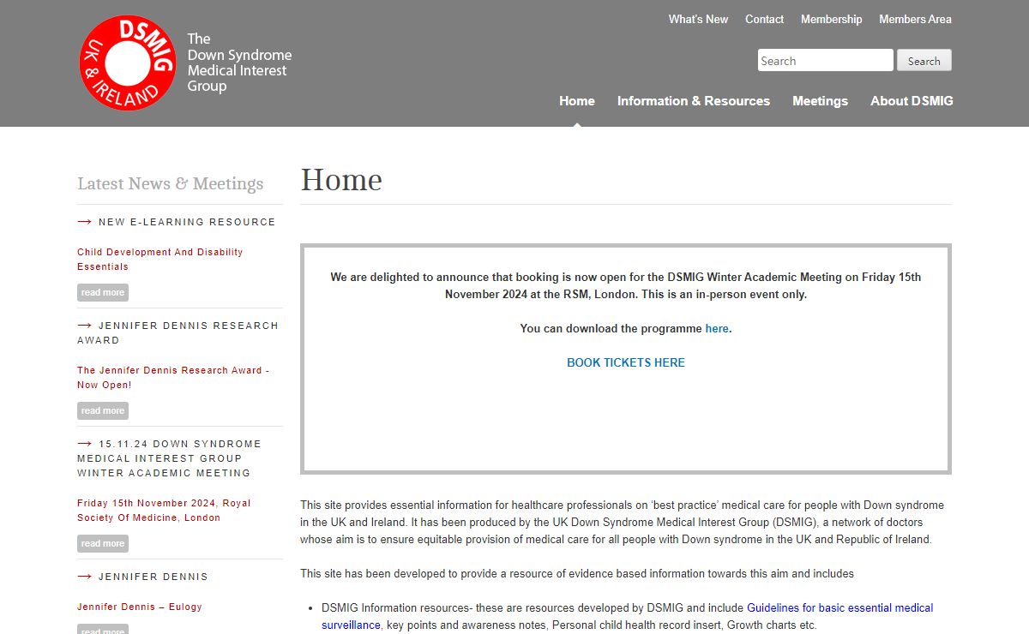The image size is (1029, 634).
Task: Select the Home navigation item
Action: coord(577,100)
